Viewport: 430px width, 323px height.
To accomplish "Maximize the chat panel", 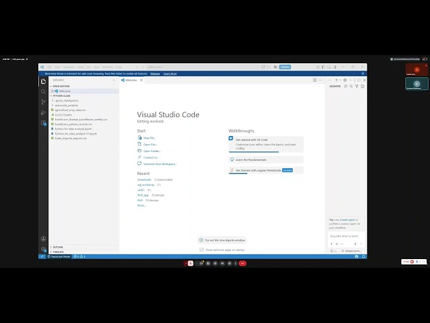I will point(359,80).
